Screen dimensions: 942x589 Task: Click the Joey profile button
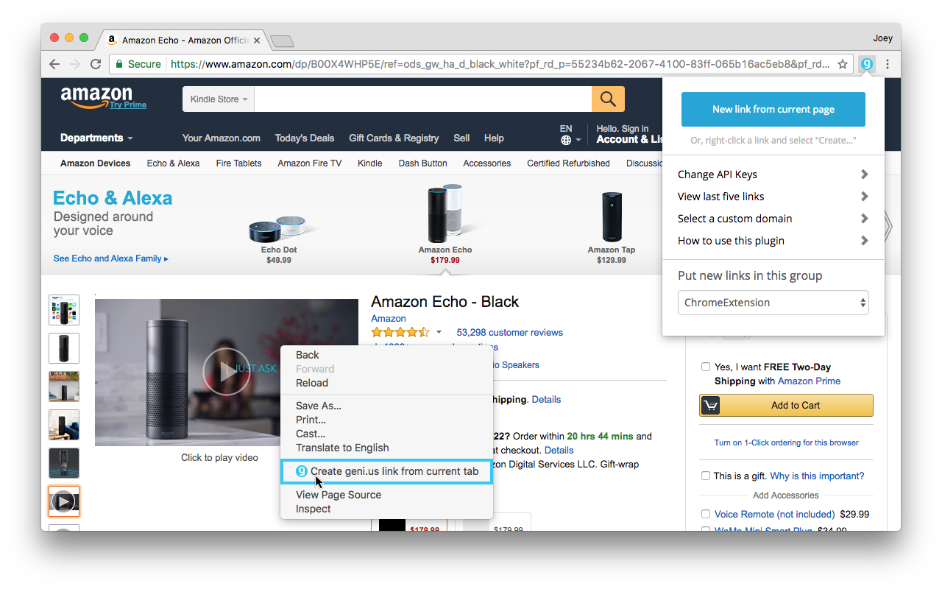(882, 38)
